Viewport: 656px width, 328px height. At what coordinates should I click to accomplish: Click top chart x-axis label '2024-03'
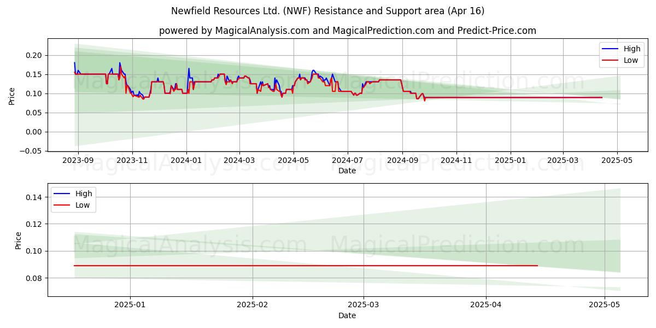239,160
